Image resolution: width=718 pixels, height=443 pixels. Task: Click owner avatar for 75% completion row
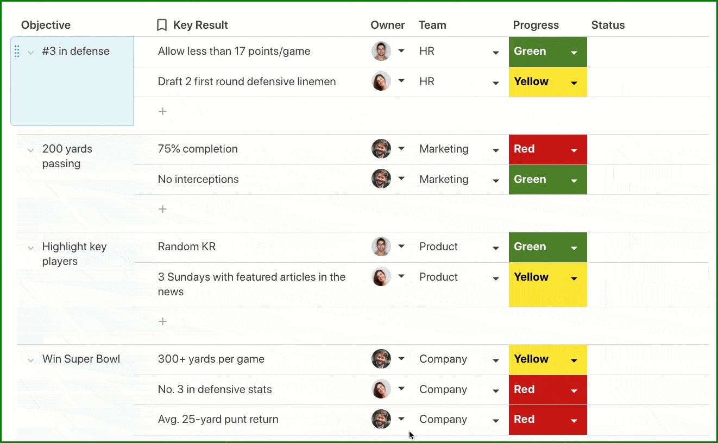(381, 149)
